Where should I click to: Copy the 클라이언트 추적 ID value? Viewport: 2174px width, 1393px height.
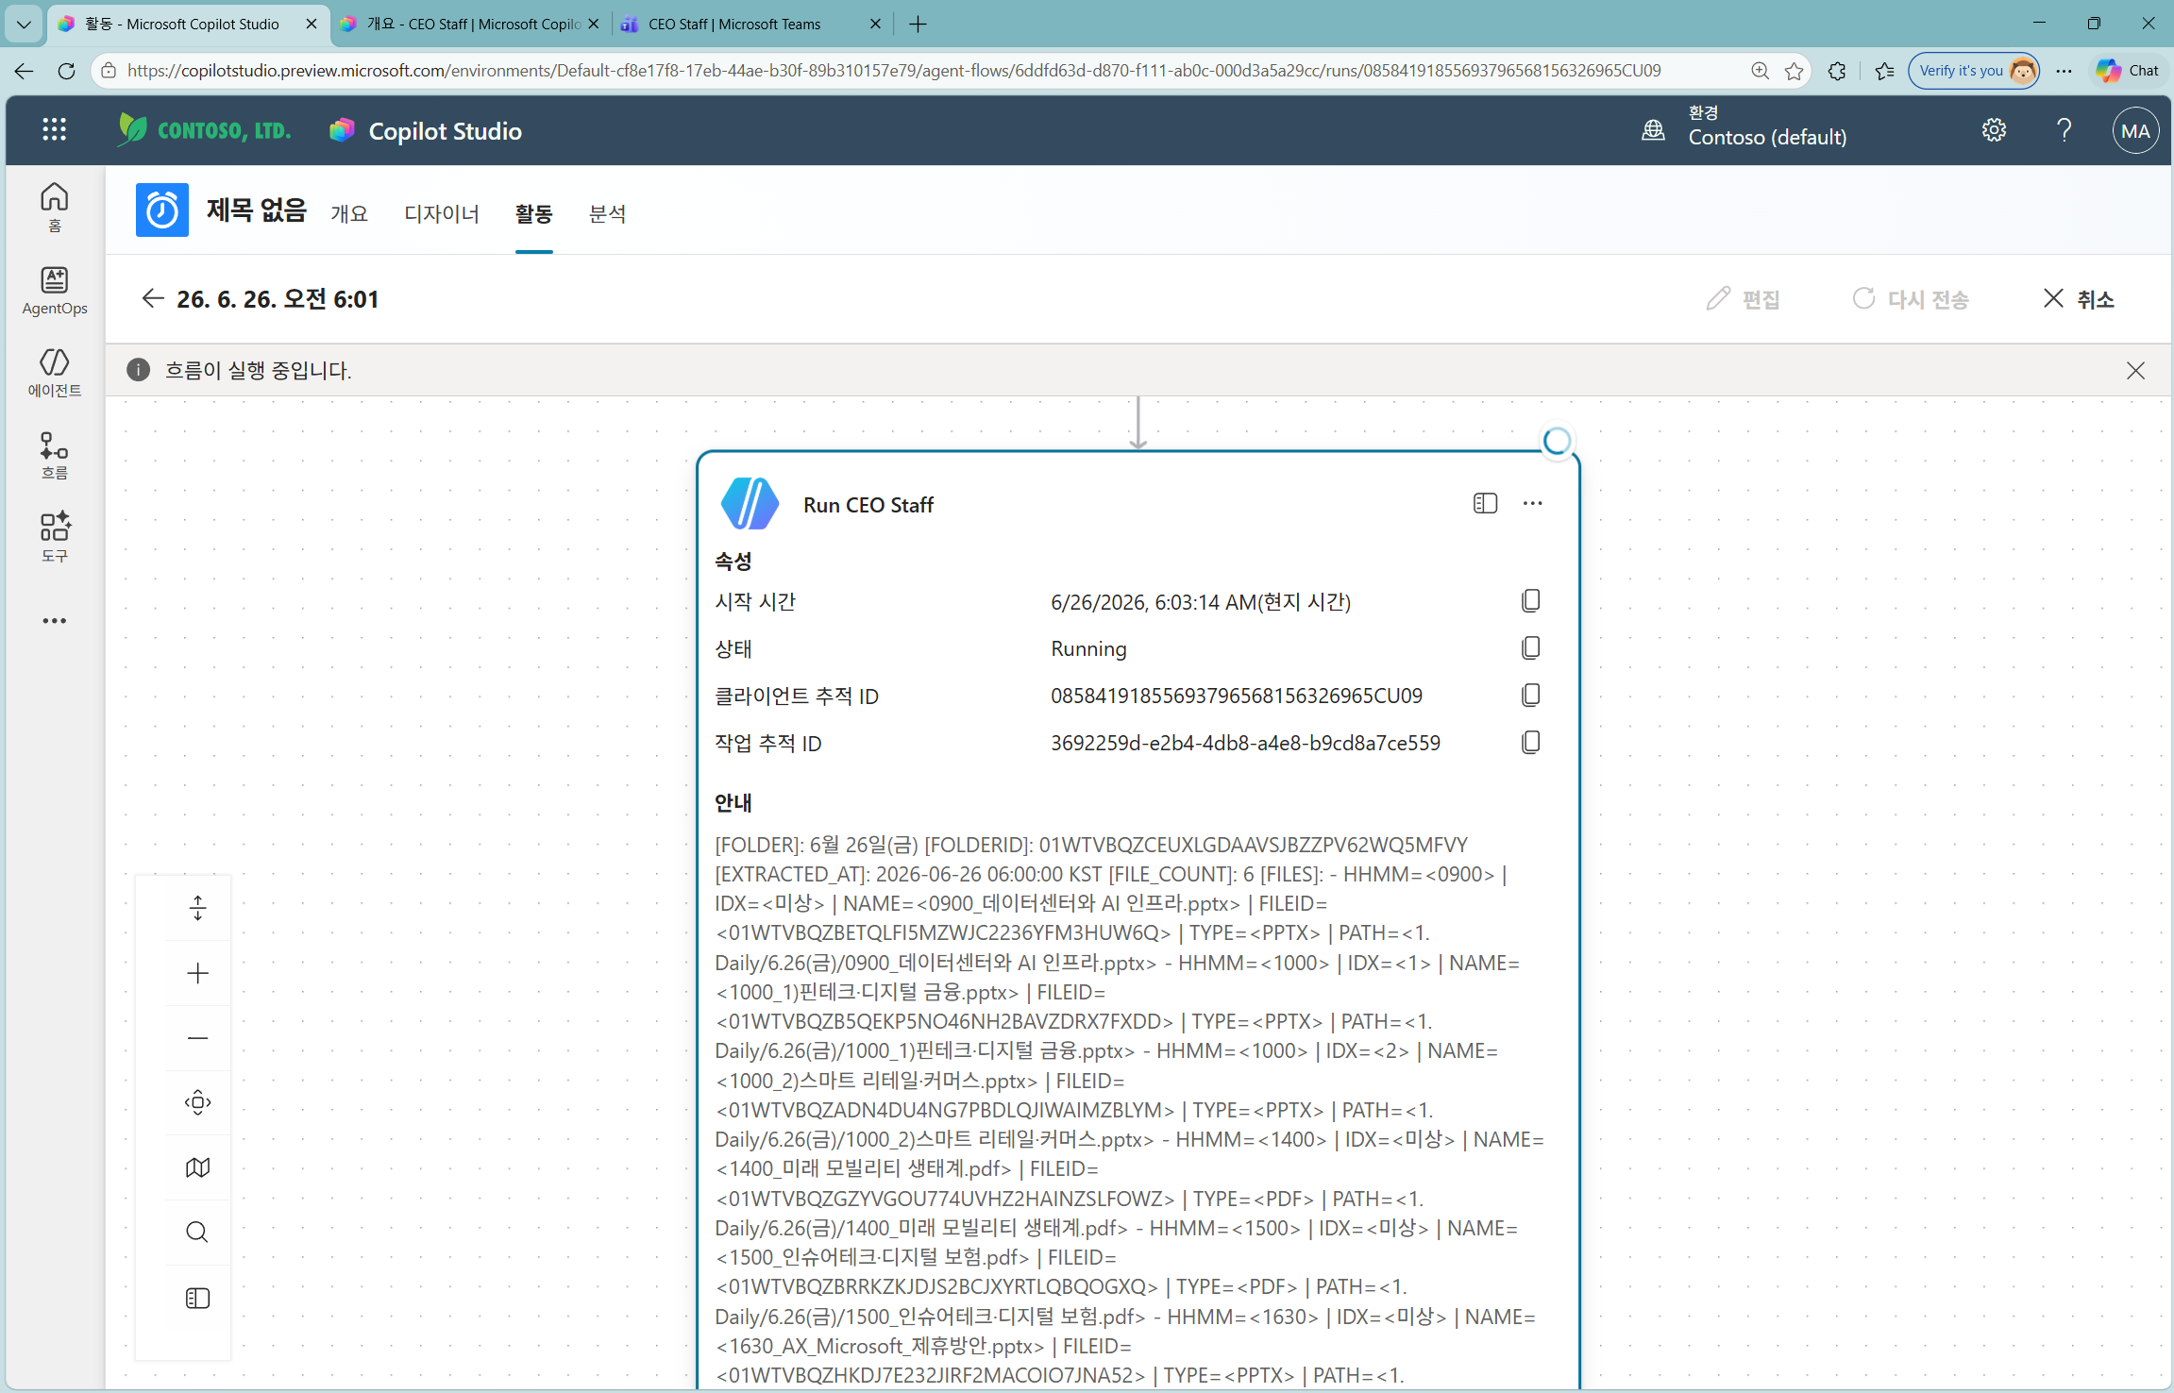click(x=1531, y=696)
